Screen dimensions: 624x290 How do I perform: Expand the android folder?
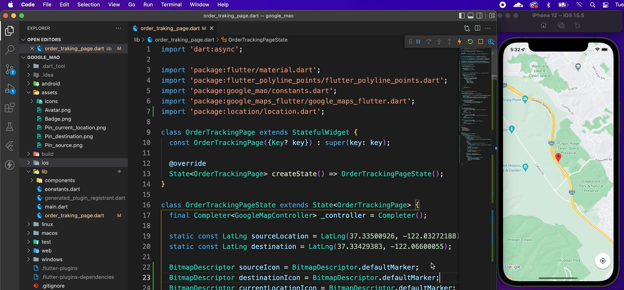[x=50, y=83]
